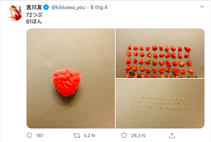The height and width of the screenshot is (142, 211).
Task: Open the @kikkawa_you handle link
Action: click(67, 7)
